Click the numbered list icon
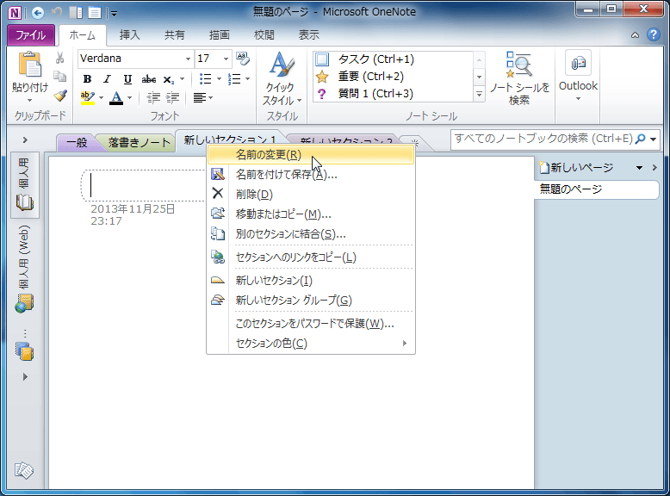 234,79
